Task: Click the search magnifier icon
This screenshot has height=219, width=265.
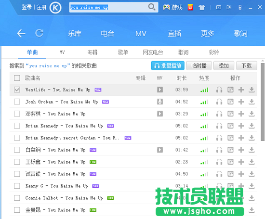Action: (152, 7)
